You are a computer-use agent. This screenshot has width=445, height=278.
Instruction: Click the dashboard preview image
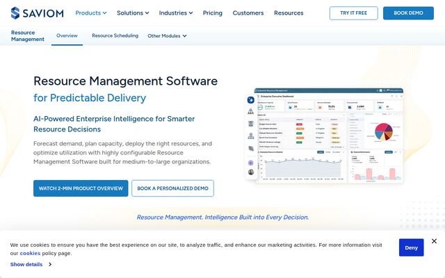325,136
